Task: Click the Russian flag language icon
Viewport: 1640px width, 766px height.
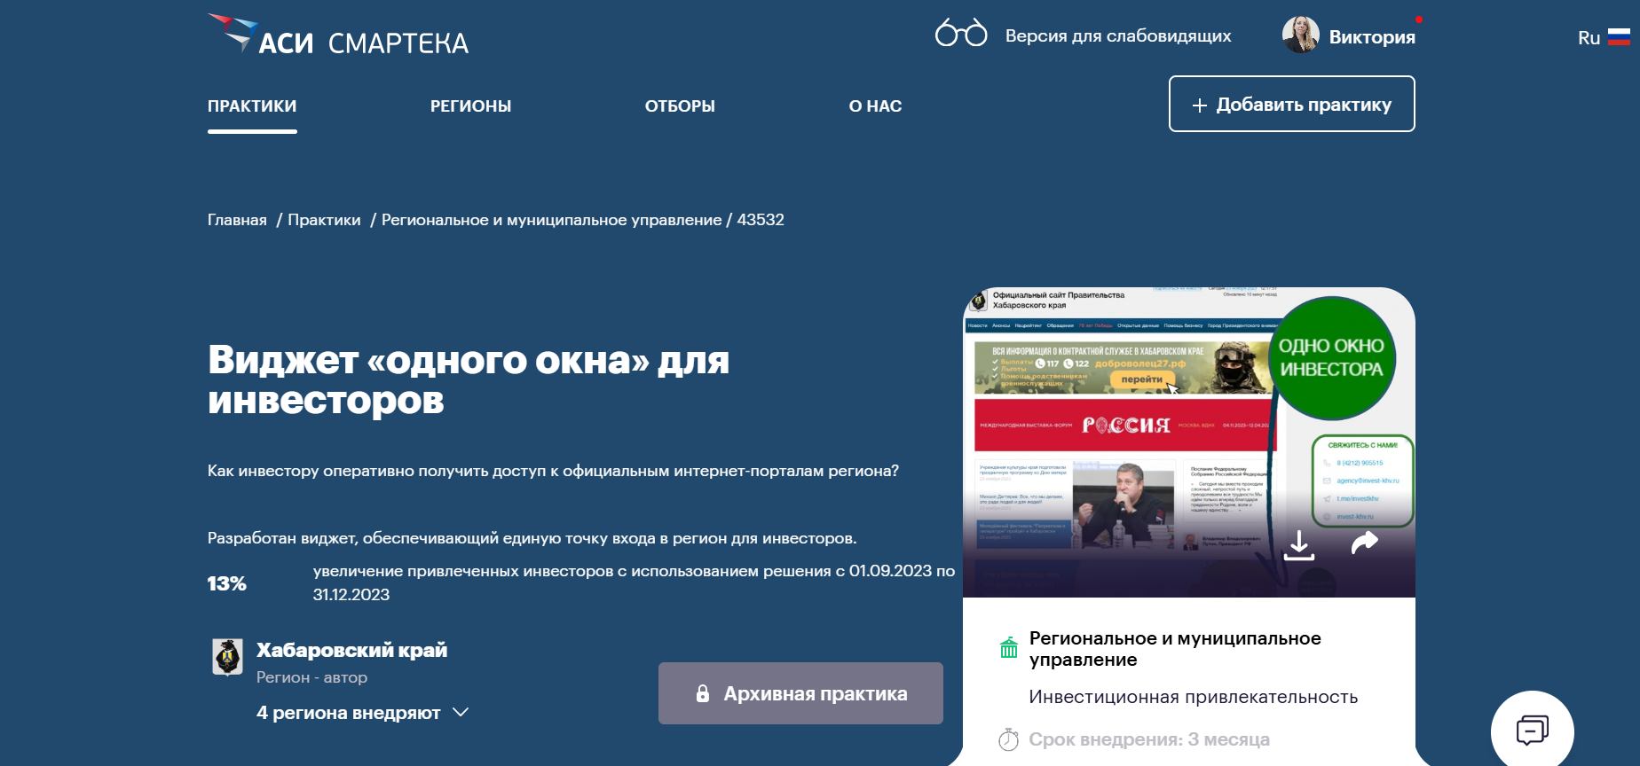Action: pos(1619,37)
